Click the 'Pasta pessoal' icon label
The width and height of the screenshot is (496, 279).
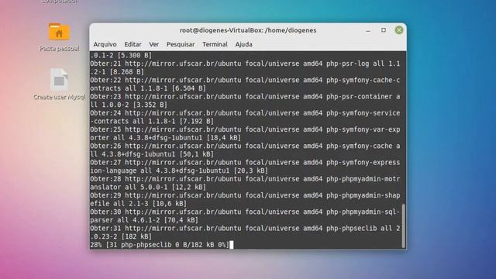coord(59,49)
